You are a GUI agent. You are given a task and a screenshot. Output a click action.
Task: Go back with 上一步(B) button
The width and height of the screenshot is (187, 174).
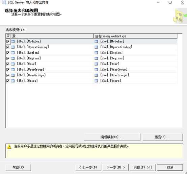(x=88, y=167)
